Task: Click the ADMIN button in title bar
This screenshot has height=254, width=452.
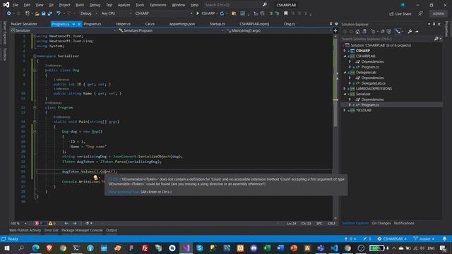Action: coord(438,13)
